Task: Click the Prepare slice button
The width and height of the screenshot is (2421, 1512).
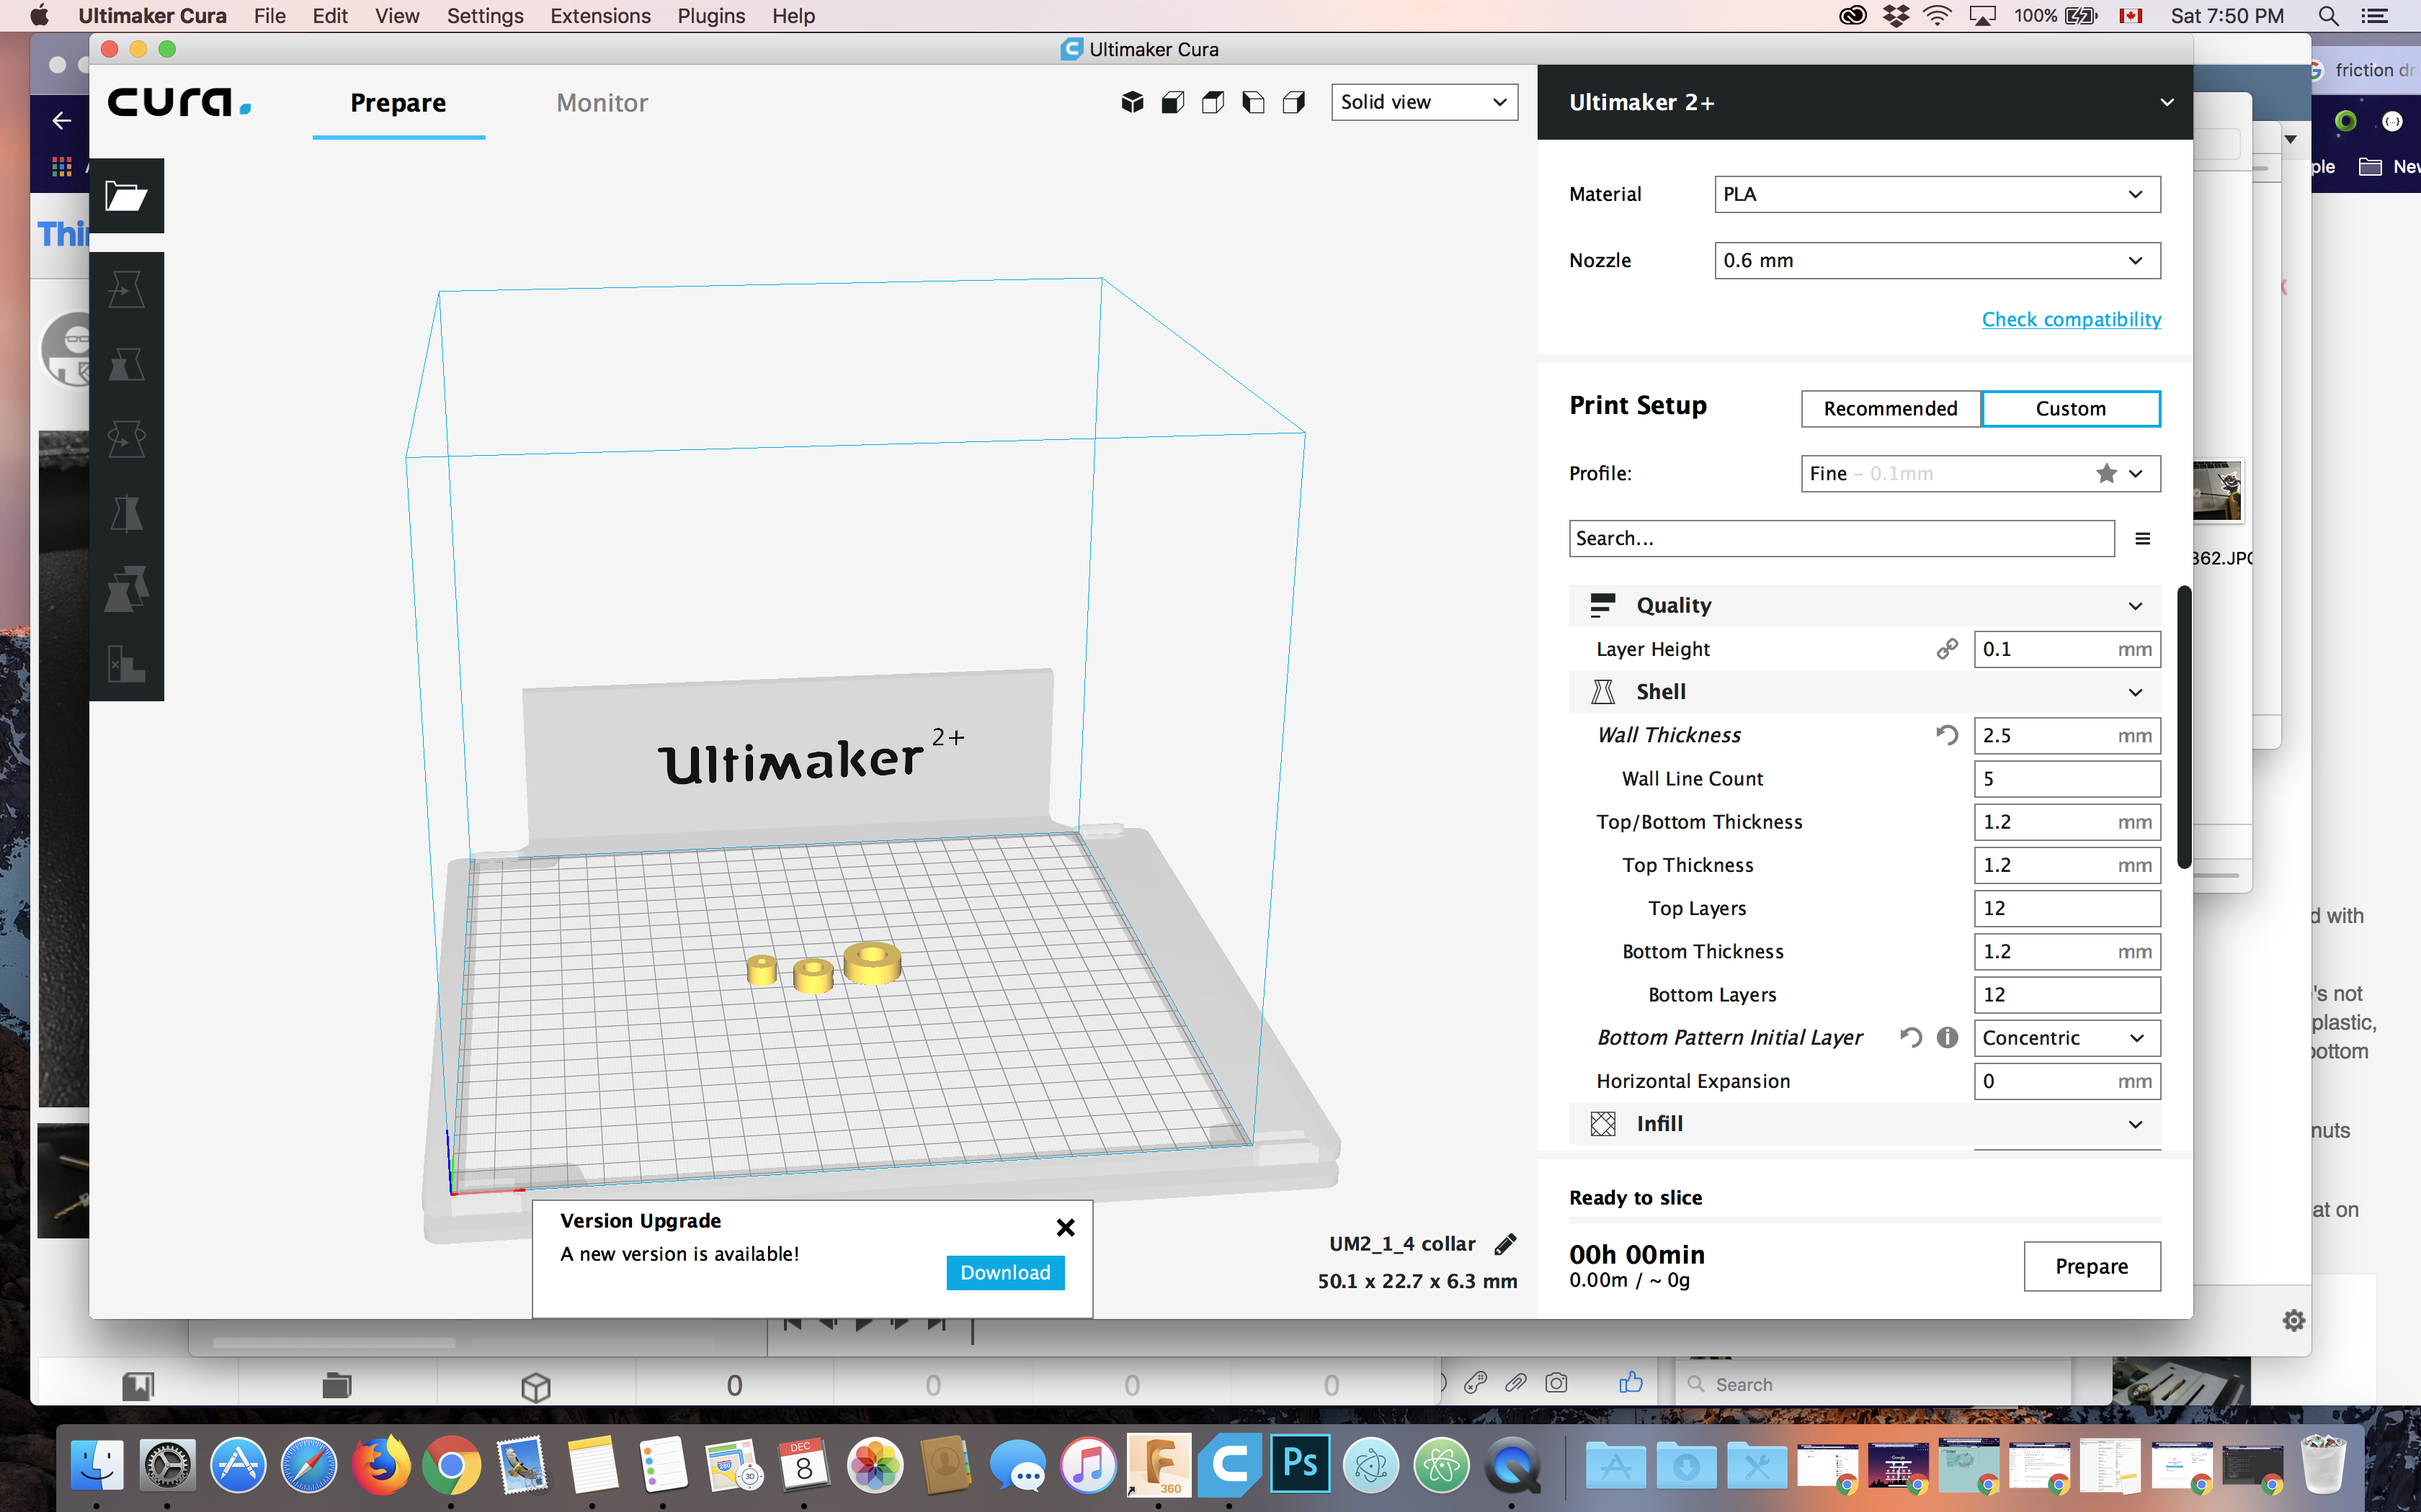Action: click(x=2092, y=1266)
